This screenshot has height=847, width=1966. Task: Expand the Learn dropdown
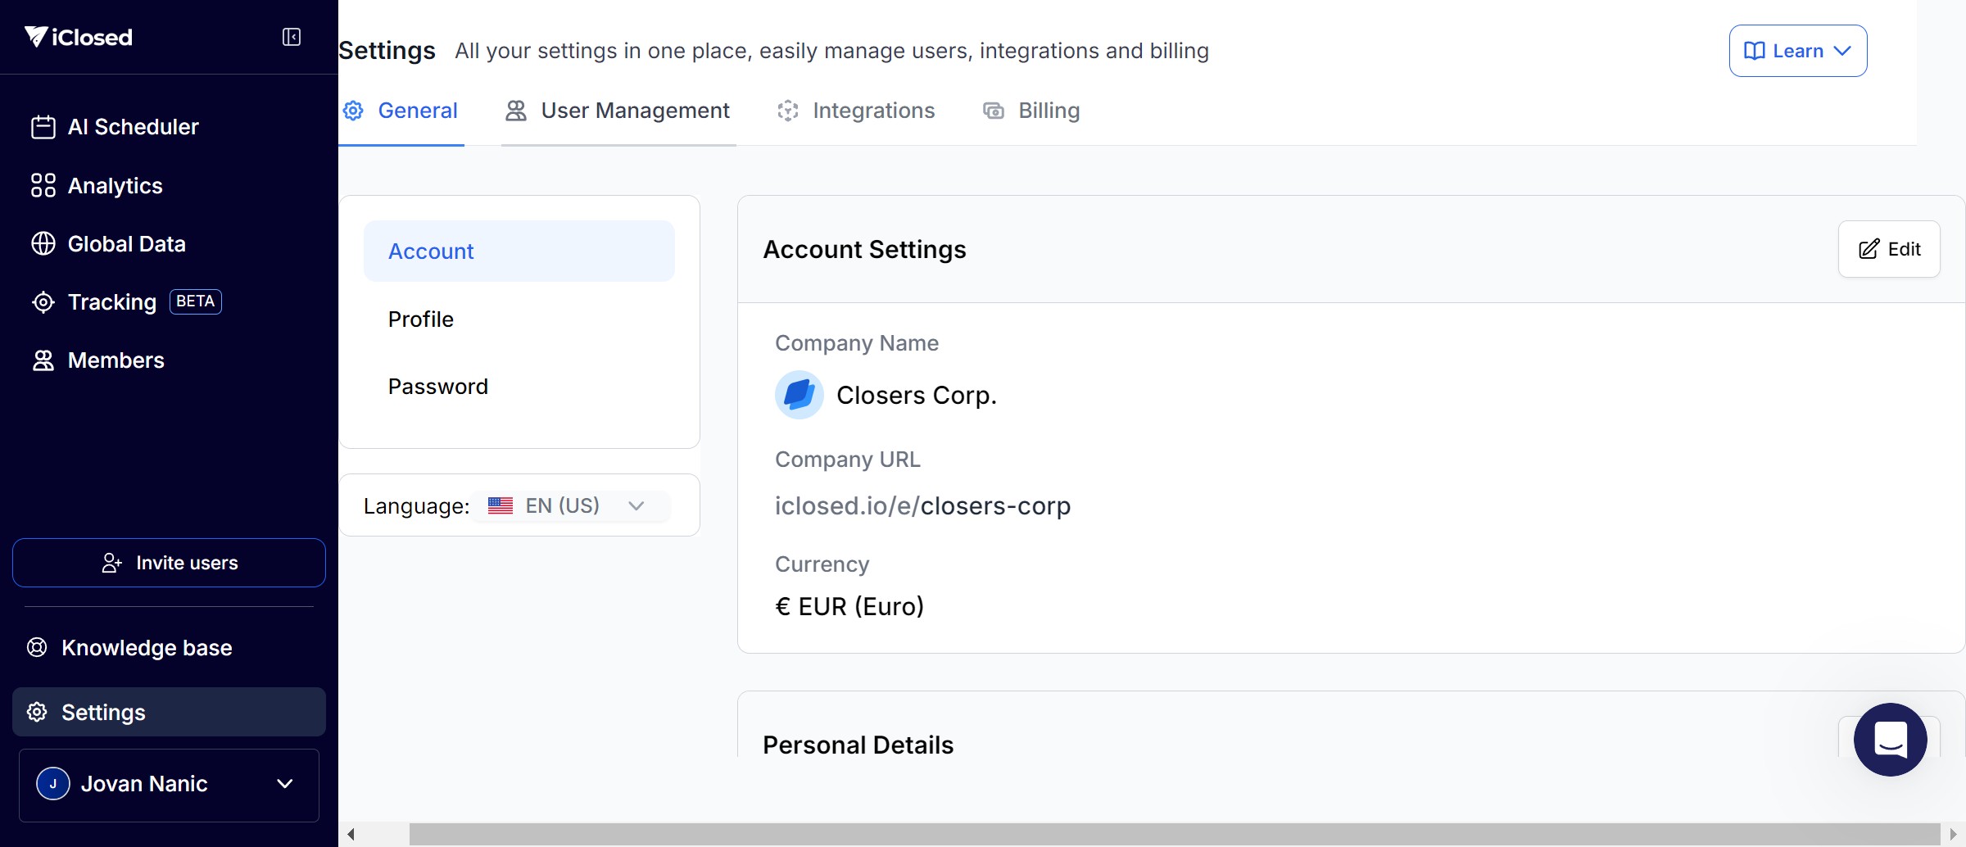pos(1797,51)
